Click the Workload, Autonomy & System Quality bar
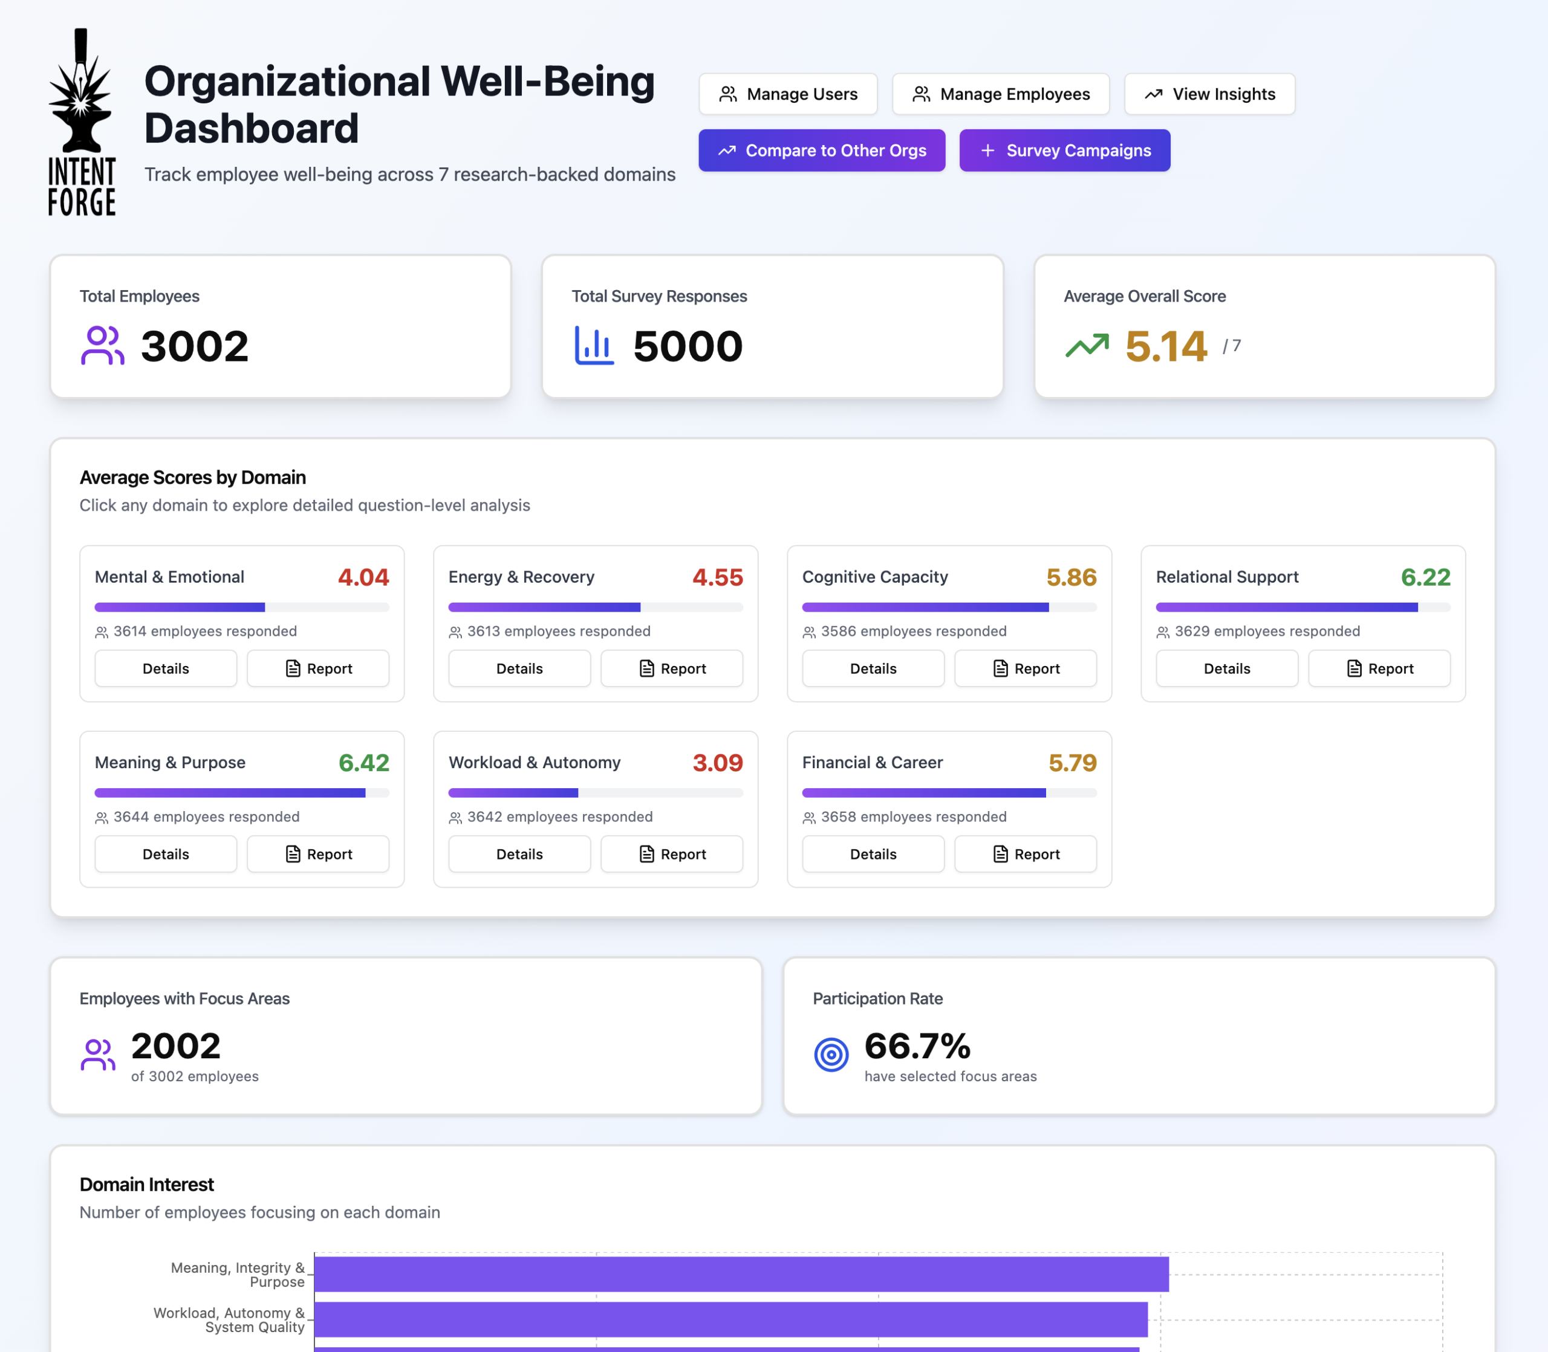This screenshot has width=1548, height=1352. pyautogui.click(x=730, y=1319)
